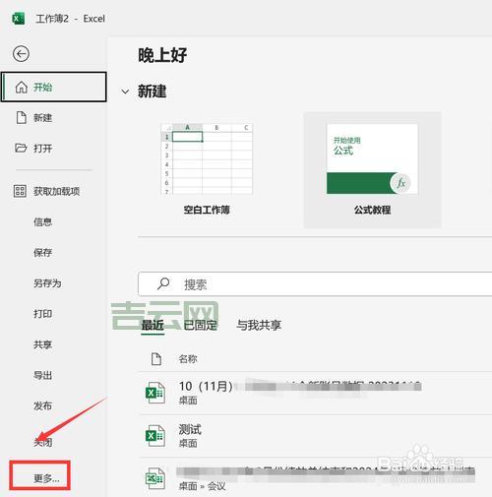Click the Excel icon of the 测试 file
The height and width of the screenshot is (497, 492).
pos(155,436)
